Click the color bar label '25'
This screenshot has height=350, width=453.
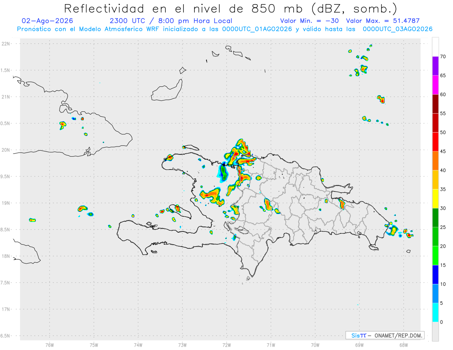click(443, 227)
